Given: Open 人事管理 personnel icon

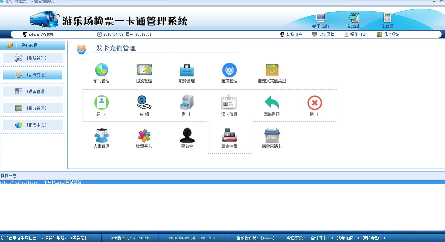Looking at the screenshot, I should [102, 135].
